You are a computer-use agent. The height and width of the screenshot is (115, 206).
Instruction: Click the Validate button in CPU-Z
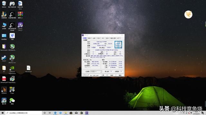click(112, 75)
